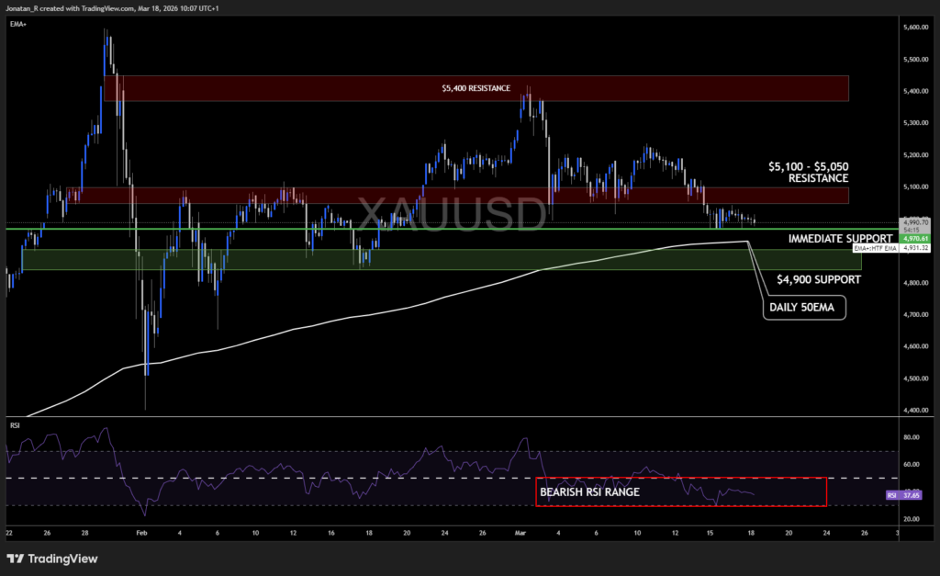Image resolution: width=940 pixels, height=576 pixels.
Task: Select the $5,400 RESISTANCE zone rectangle
Action: coord(474,88)
